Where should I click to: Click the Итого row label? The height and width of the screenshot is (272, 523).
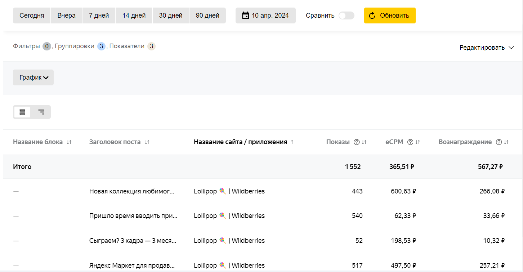point(22,167)
